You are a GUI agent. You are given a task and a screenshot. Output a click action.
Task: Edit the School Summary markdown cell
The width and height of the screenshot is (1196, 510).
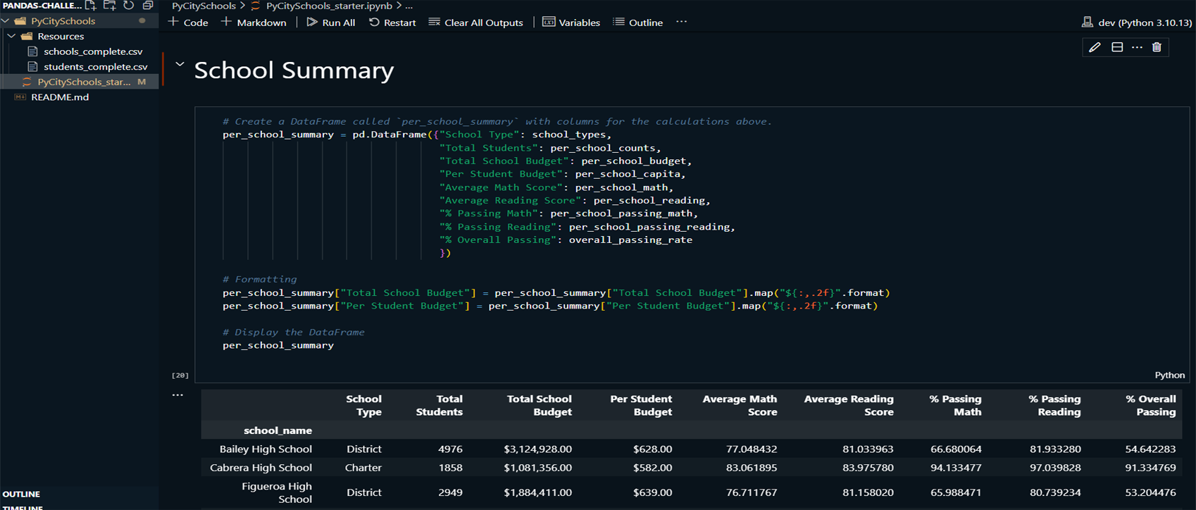point(1095,47)
